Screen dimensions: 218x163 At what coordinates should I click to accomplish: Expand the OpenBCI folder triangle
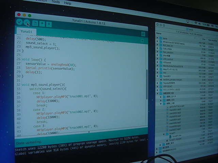(157, 76)
